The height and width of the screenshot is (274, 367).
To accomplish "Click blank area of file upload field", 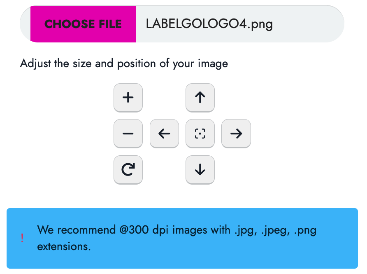I will (x=307, y=24).
